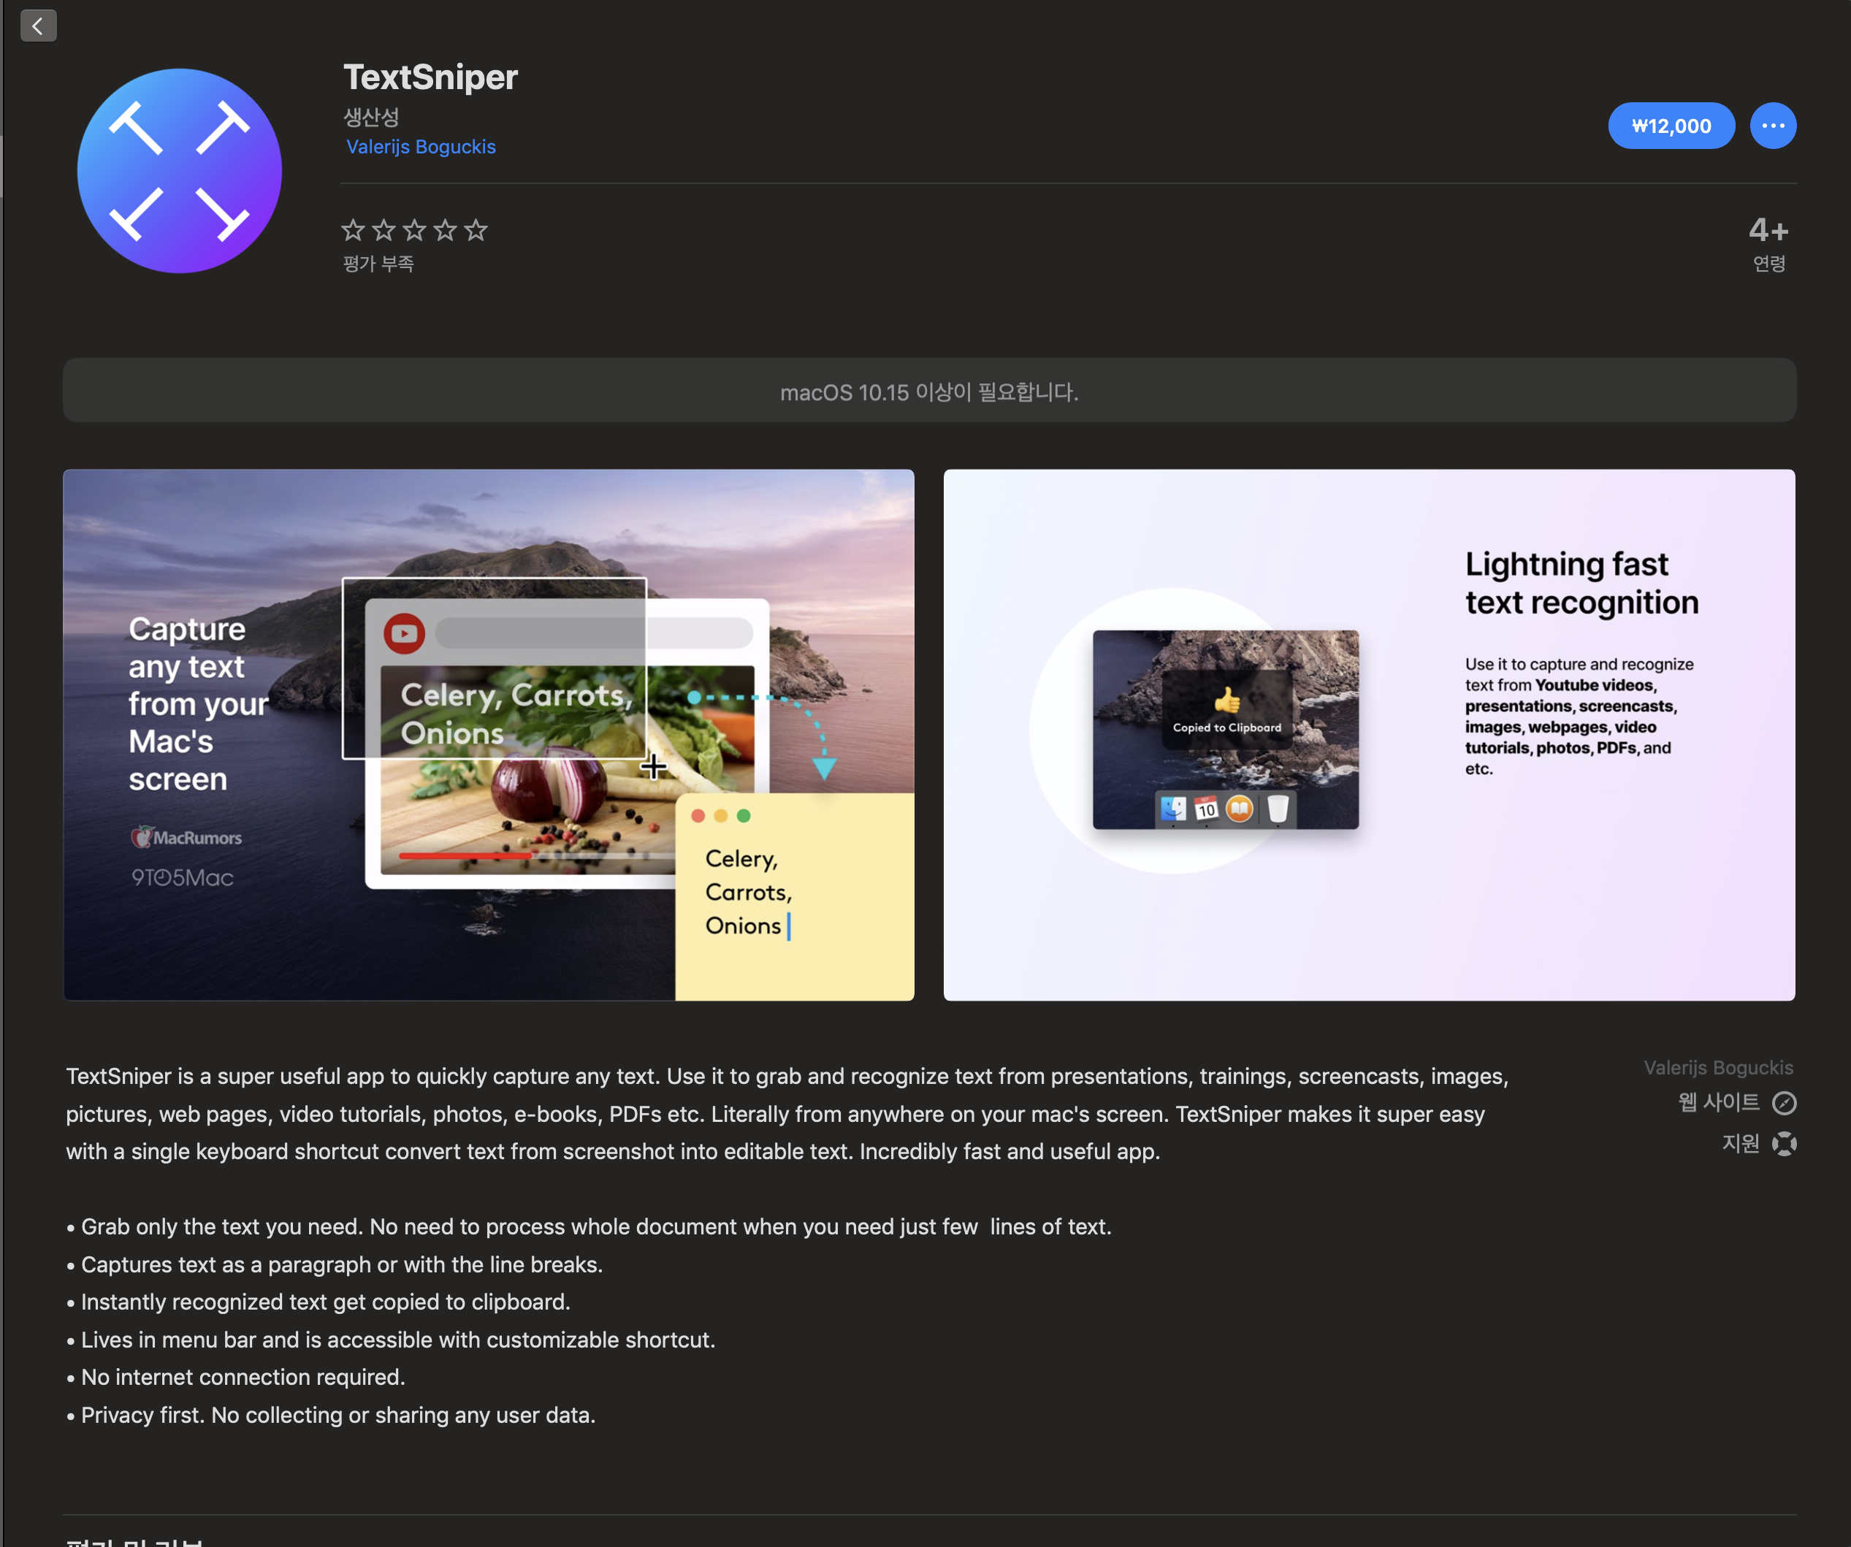Open the website compass icon
The image size is (1851, 1547).
(1784, 1103)
